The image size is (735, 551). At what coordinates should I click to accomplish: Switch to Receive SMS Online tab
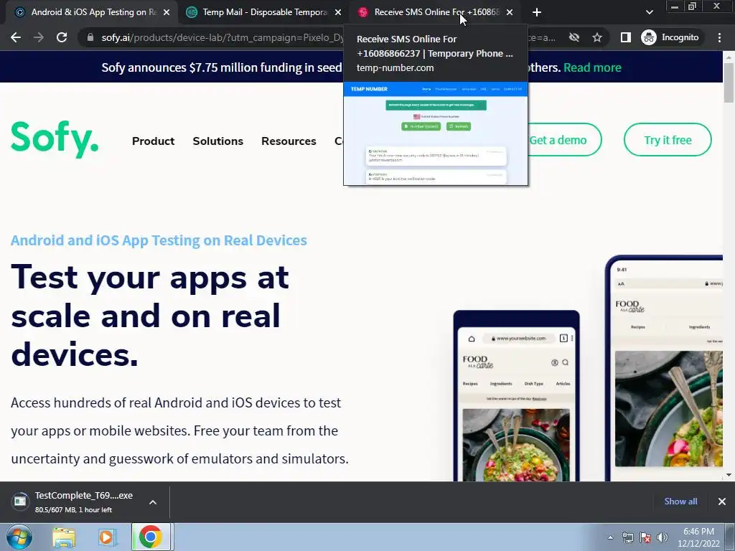(x=435, y=12)
